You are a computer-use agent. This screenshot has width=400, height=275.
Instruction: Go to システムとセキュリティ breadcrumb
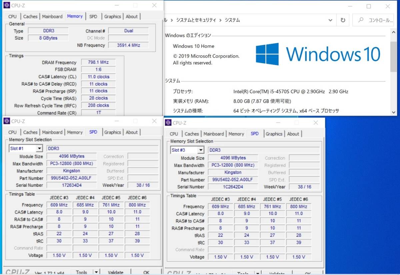196,20
